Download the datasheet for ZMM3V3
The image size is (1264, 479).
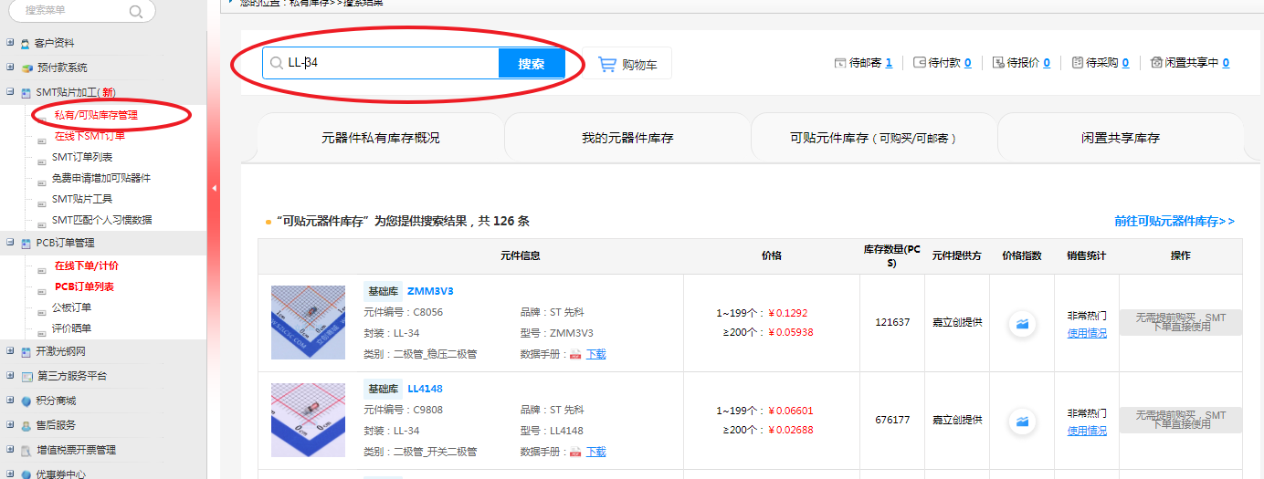click(595, 354)
